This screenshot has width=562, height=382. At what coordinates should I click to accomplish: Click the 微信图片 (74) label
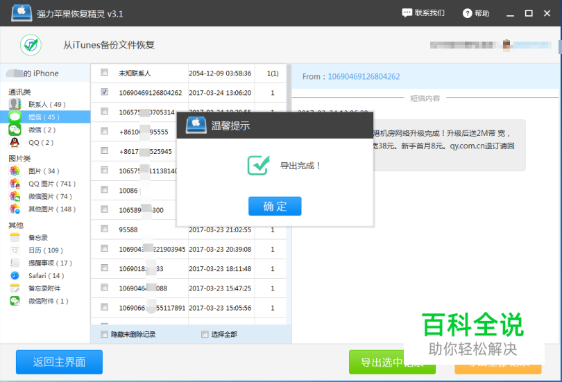[x=50, y=196]
